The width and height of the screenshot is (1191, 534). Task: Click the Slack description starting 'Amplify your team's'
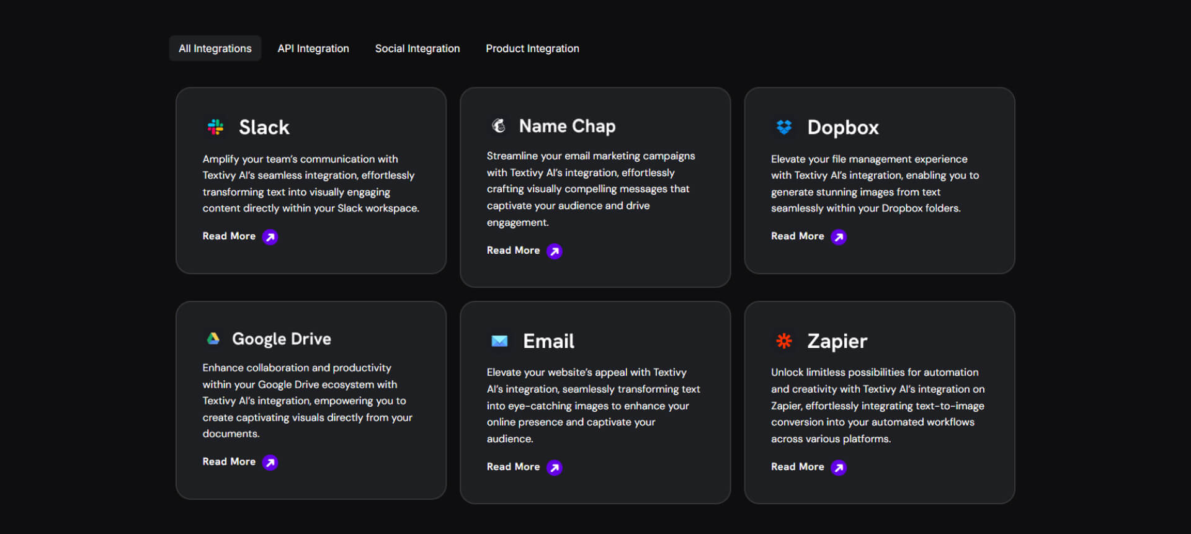pyautogui.click(x=311, y=184)
